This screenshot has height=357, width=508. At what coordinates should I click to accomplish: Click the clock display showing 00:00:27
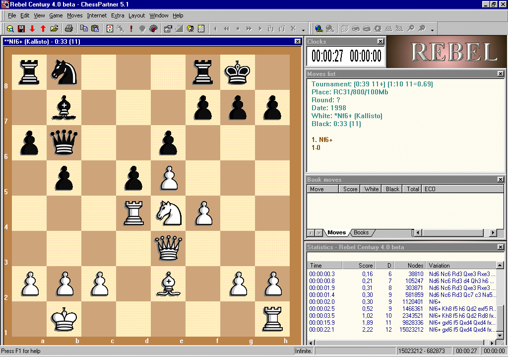[327, 56]
